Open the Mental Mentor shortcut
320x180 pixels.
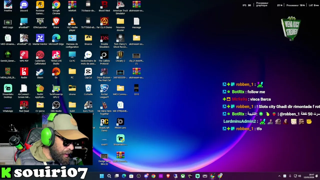[40, 40]
